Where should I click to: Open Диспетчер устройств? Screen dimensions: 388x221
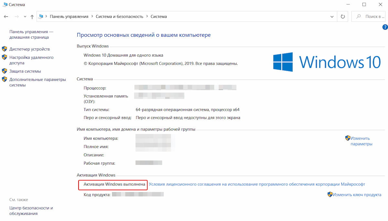[x=29, y=49]
